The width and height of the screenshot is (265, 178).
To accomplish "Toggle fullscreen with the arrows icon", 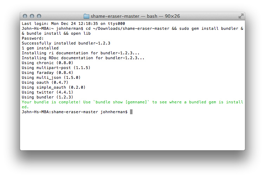I will click(x=241, y=16).
